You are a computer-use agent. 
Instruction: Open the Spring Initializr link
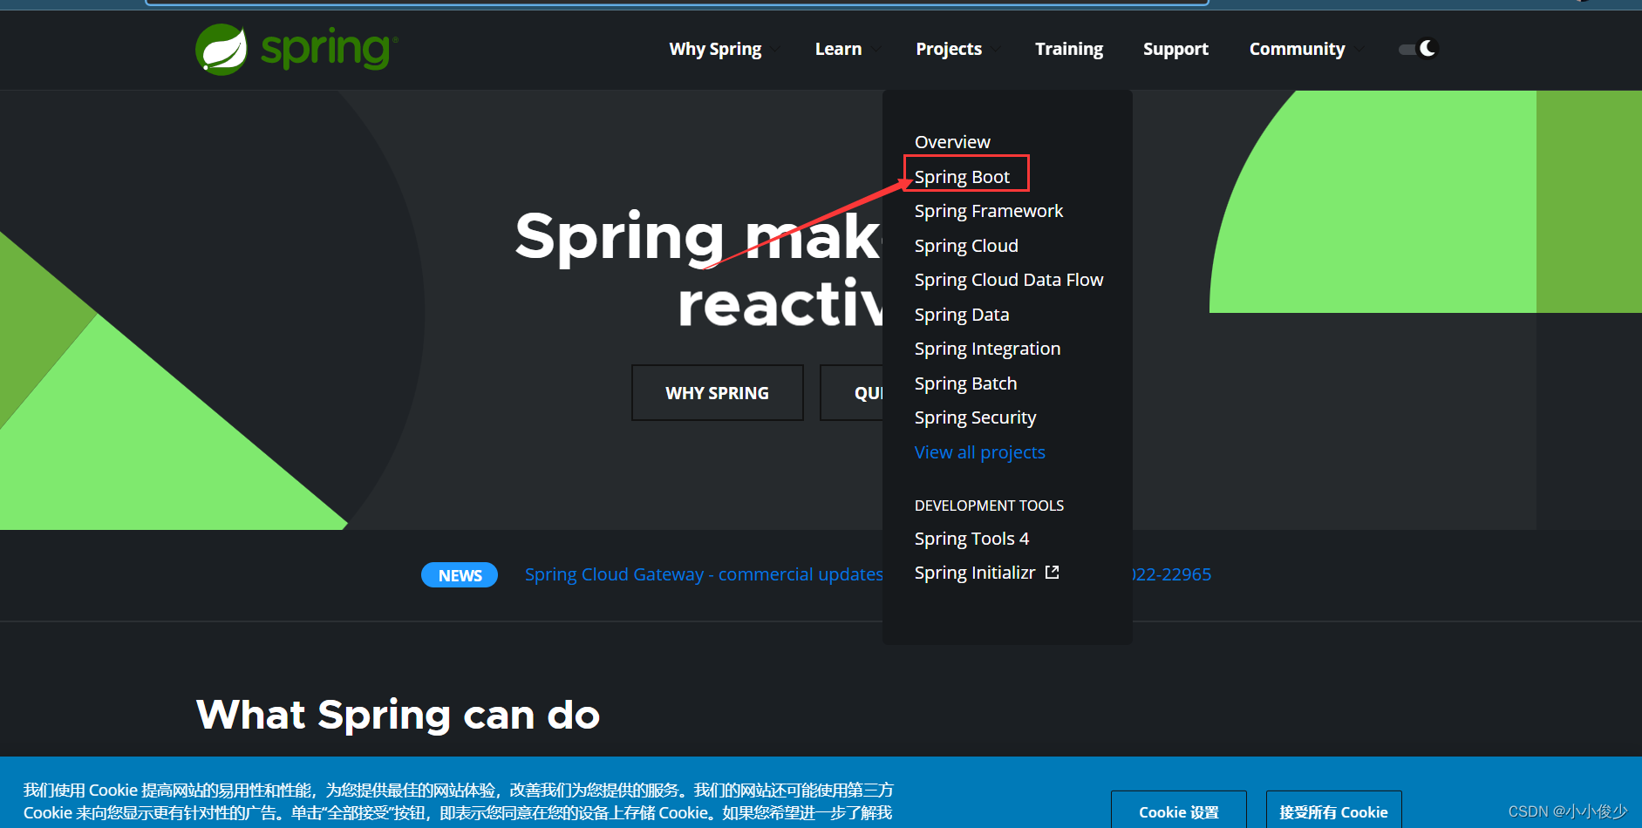pos(975,573)
